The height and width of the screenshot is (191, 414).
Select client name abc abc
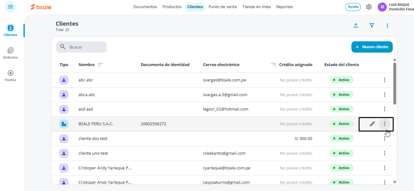pos(86,80)
